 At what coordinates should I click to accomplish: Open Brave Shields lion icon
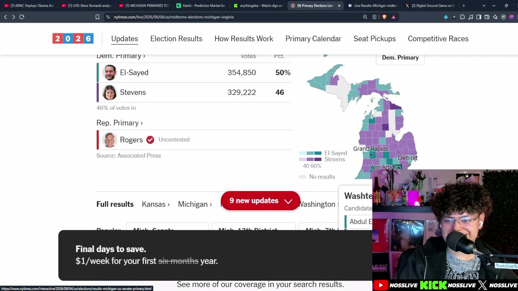(x=384, y=17)
